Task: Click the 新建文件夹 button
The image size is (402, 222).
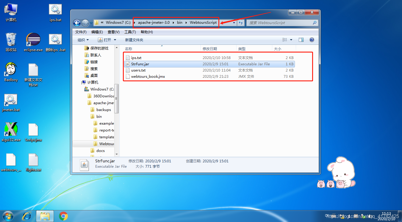Action: pyautogui.click(x=134, y=40)
